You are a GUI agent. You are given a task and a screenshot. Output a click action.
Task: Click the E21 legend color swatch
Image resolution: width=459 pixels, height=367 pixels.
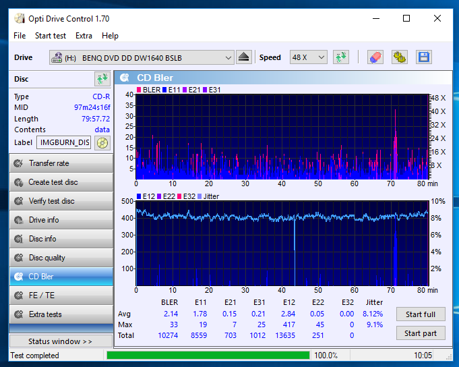(185, 90)
